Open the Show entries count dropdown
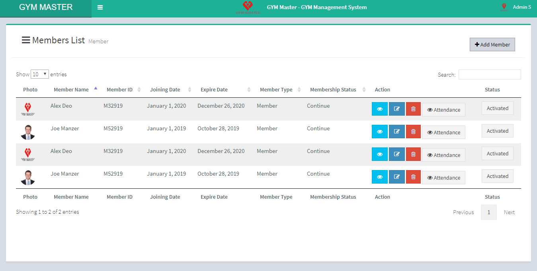537x271 pixels. (x=40, y=74)
